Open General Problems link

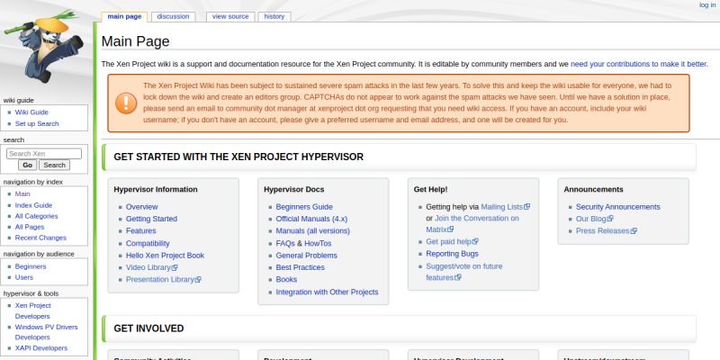[x=307, y=256]
